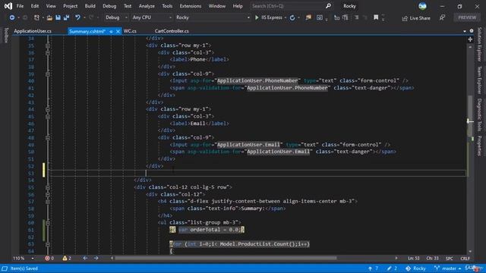This screenshot has height=273, width=486.
Task: Click the unpushed commits up-arrow indicator
Action: tap(373, 268)
